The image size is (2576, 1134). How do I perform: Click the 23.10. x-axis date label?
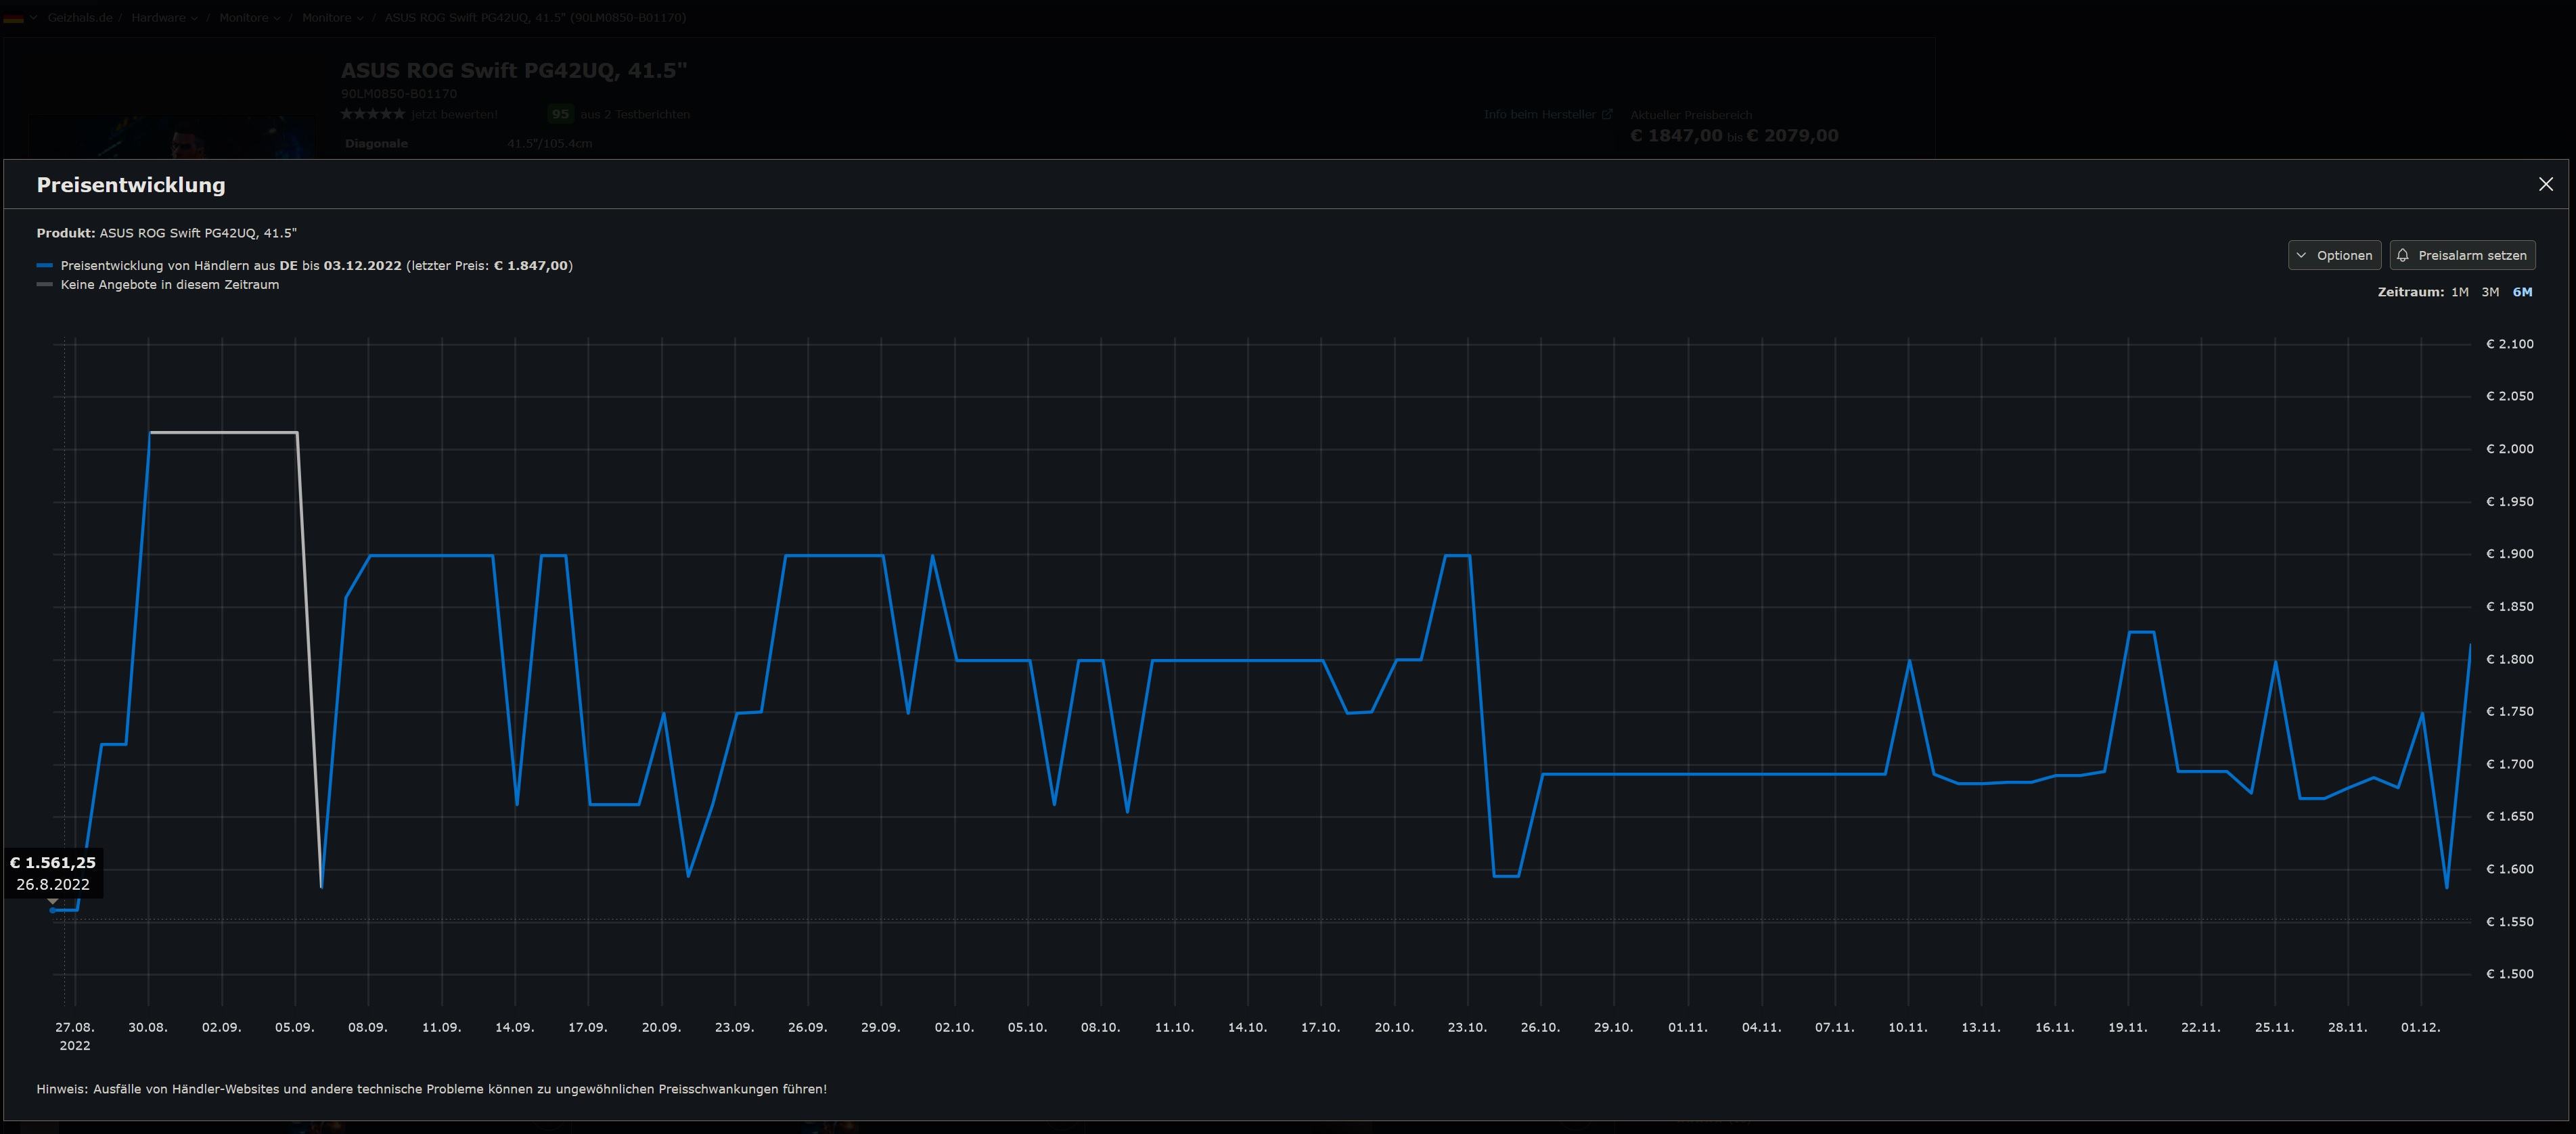pyautogui.click(x=1467, y=1028)
